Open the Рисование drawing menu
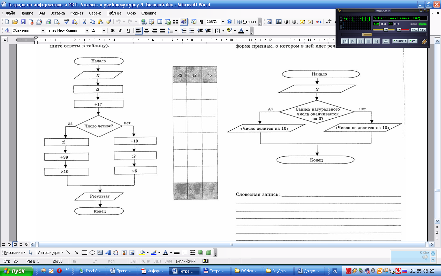 [15, 253]
